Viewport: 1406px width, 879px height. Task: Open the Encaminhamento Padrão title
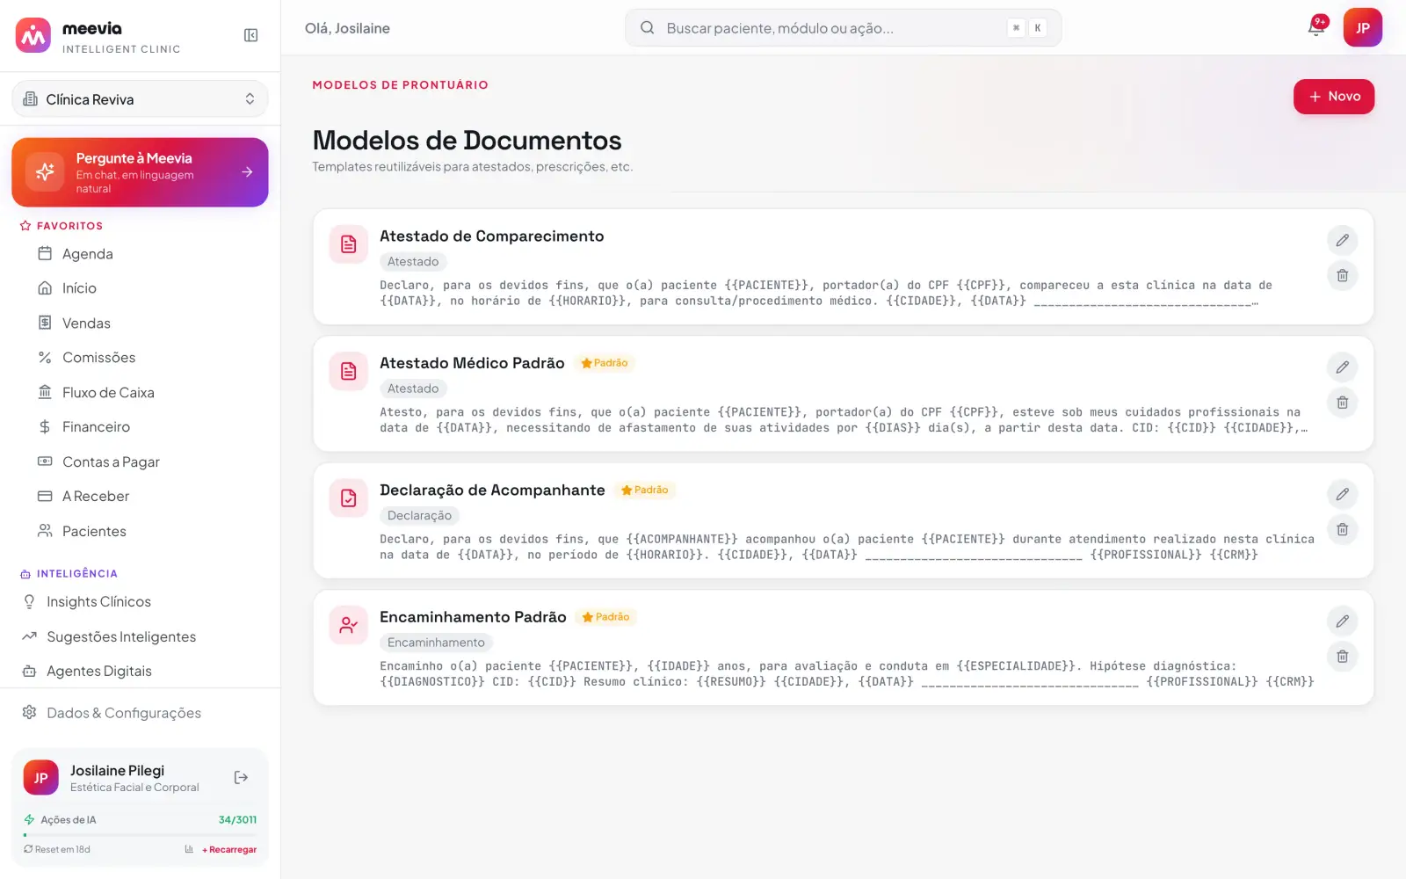point(473,617)
